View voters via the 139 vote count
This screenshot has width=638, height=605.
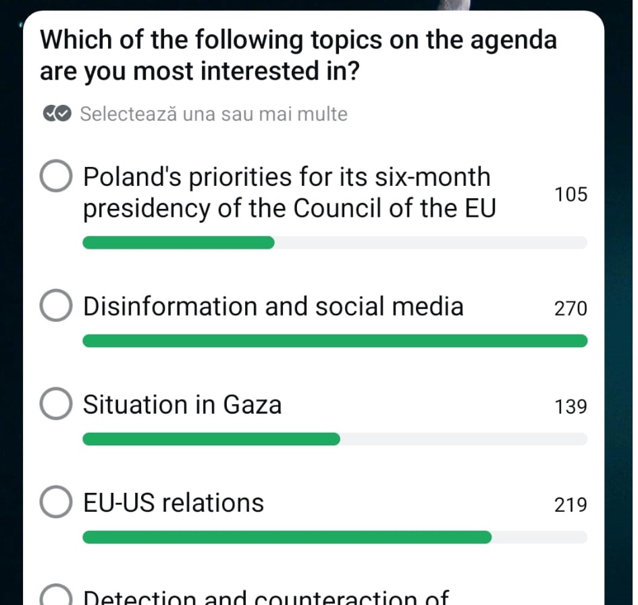pos(571,406)
